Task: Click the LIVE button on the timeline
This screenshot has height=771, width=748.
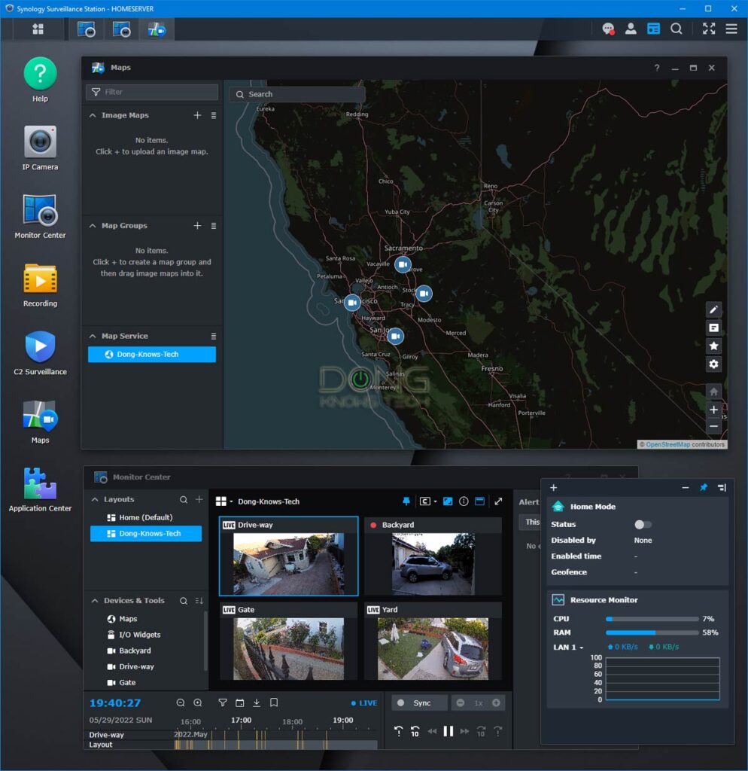Action: 364,702
